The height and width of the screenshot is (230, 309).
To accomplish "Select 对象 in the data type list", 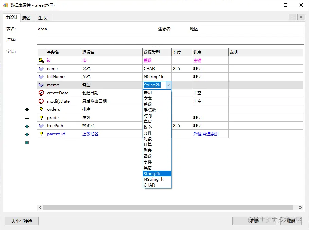I will pyautogui.click(x=157, y=139).
